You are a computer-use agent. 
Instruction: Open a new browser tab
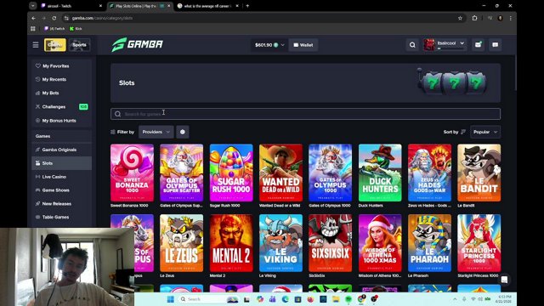[x=247, y=6]
